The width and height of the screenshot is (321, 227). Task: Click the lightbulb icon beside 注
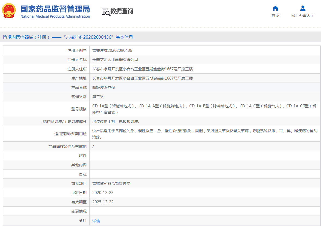[81, 221]
